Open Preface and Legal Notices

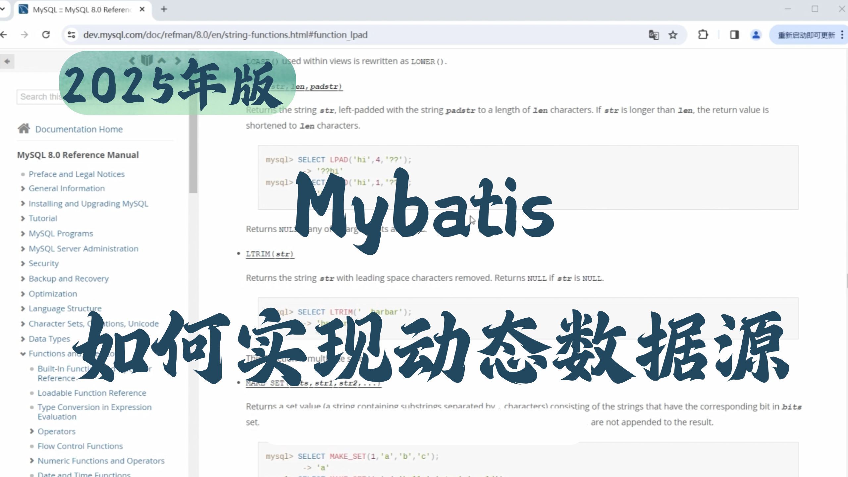click(77, 174)
